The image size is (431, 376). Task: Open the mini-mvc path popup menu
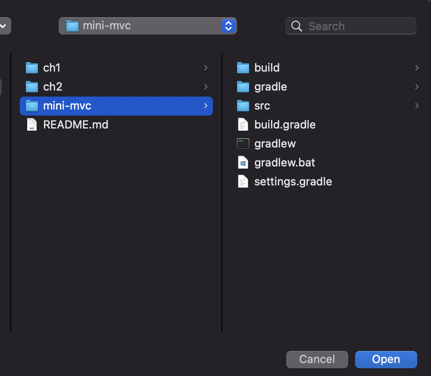pos(147,26)
